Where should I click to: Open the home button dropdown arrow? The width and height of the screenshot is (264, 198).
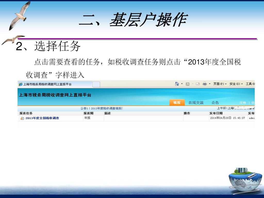pyautogui.click(x=182, y=84)
